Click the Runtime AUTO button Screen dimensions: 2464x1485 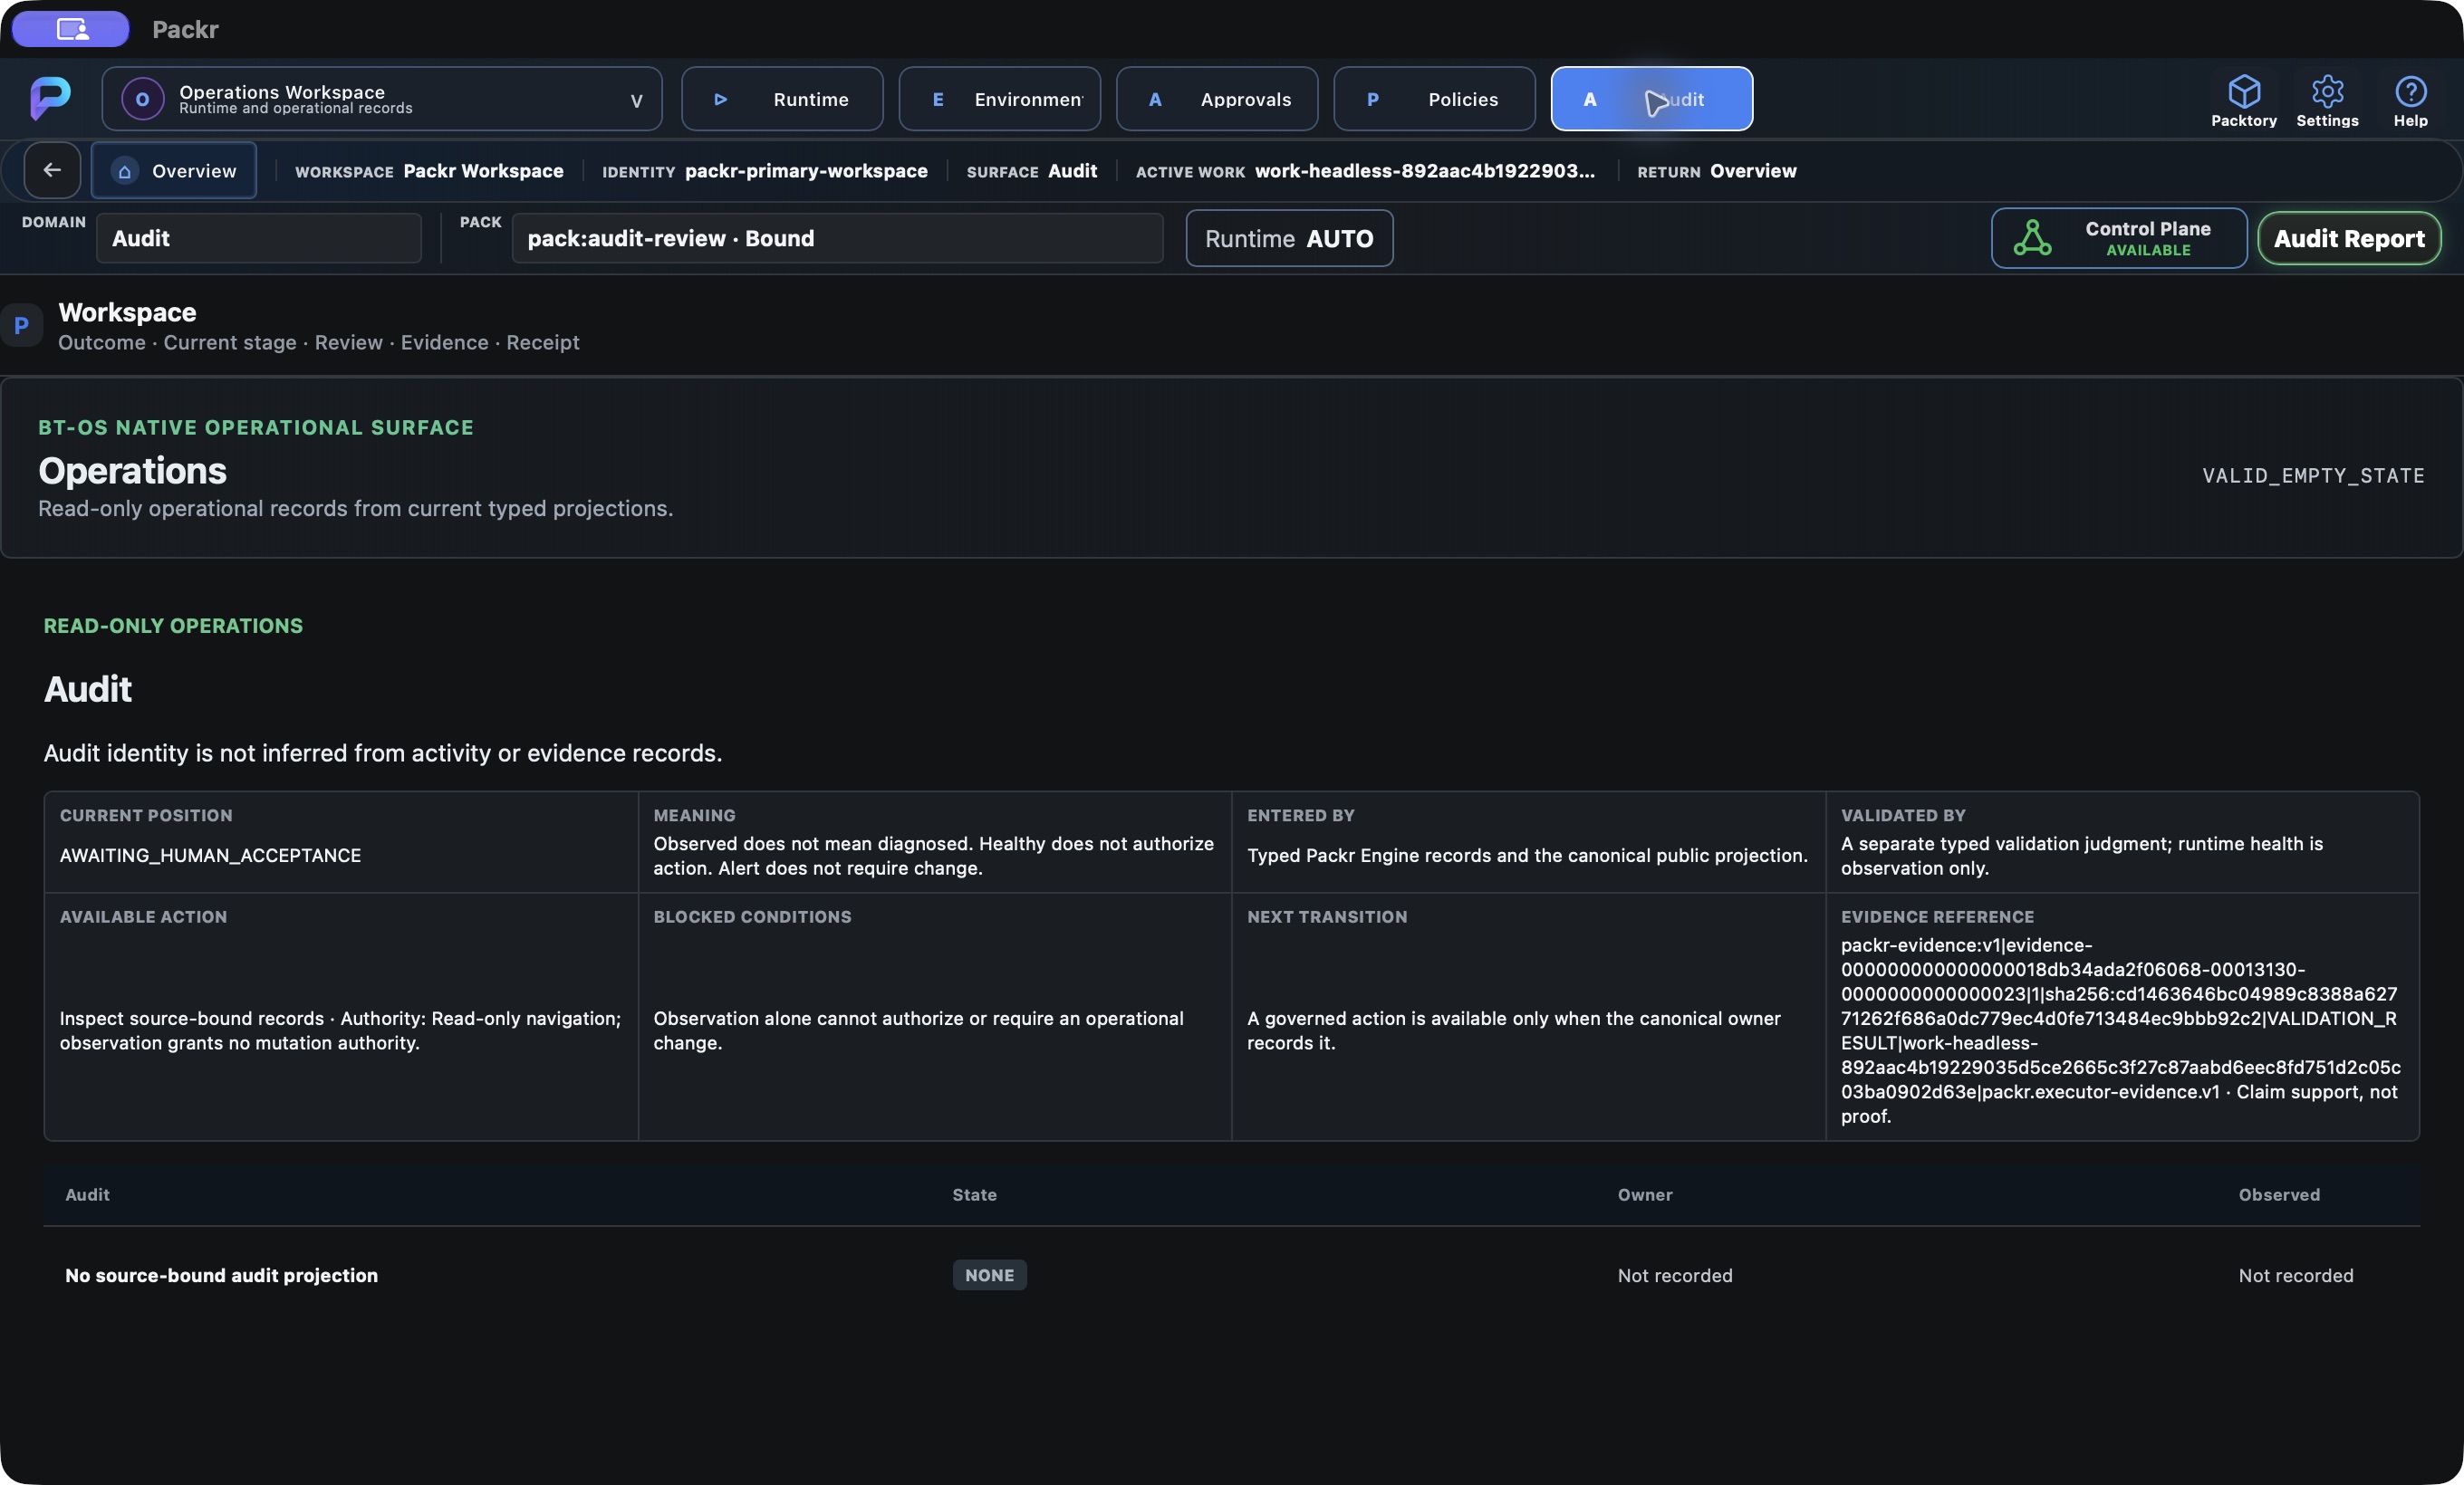pyautogui.click(x=1289, y=238)
